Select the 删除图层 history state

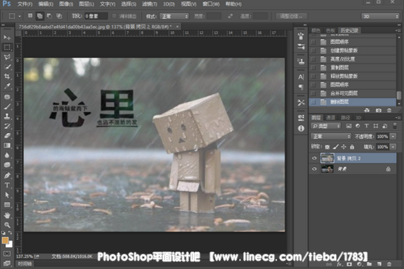pos(353,102)
